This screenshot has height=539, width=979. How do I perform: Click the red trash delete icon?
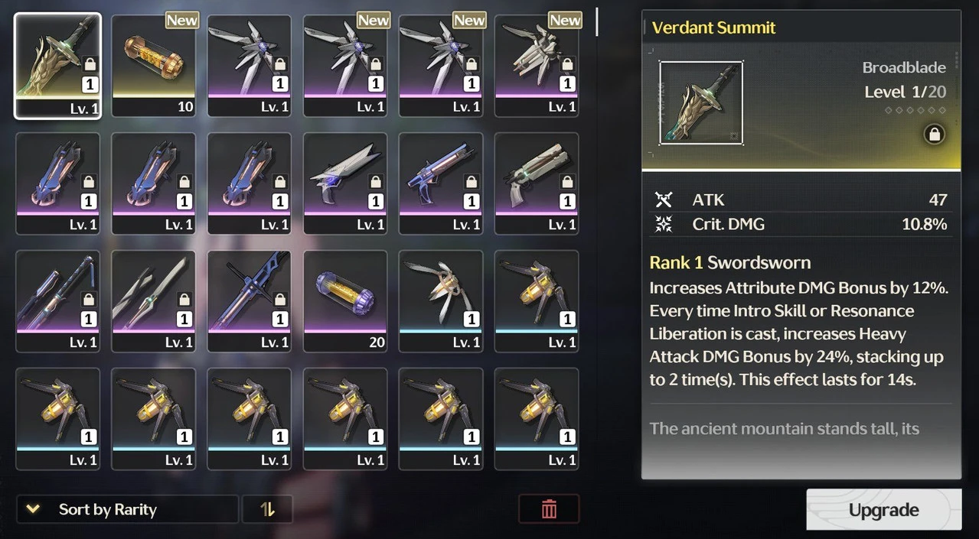549,509
